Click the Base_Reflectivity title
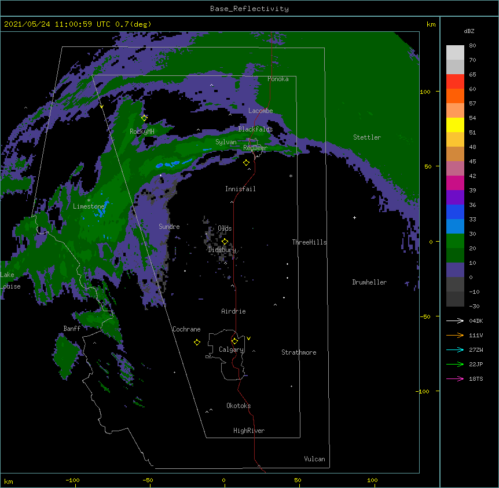499x488 pixels. click(249, 9)
